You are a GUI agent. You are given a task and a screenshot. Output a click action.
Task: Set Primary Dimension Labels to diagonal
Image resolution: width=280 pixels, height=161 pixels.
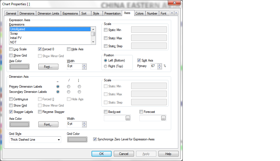coord(69,87)
